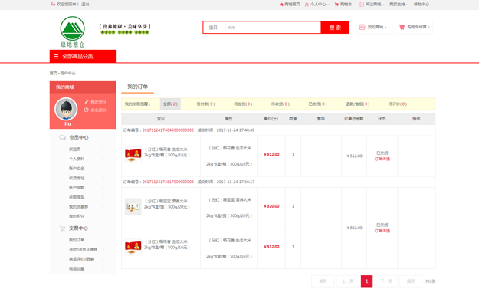Click page 1 pagination button
The image size is (479, 299).
[366, 281]
